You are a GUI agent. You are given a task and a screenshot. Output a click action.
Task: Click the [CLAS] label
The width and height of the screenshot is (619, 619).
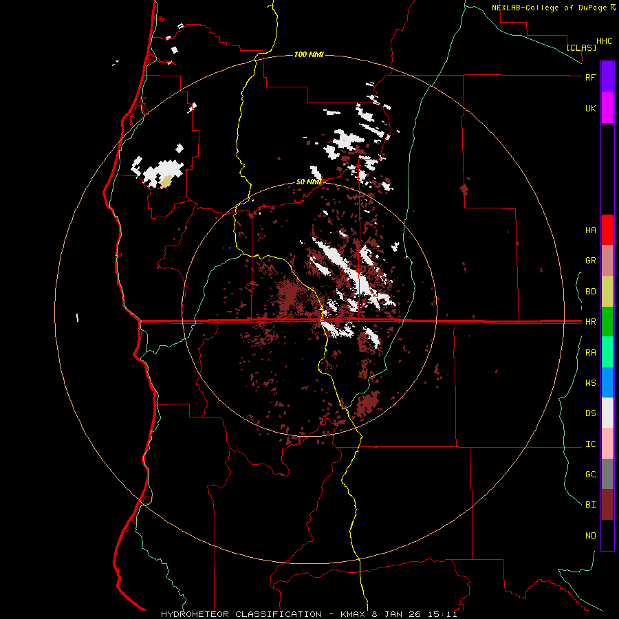pos(581,47)
